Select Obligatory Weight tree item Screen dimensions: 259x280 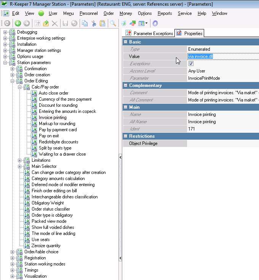pyautogui.click(x=48, y=203)
